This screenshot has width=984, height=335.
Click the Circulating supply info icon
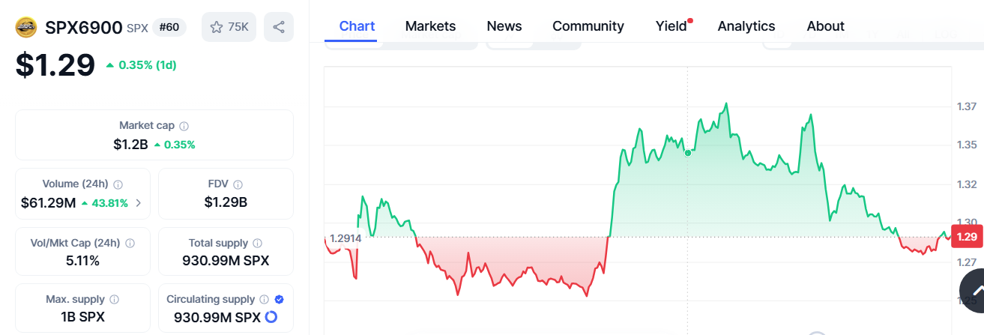[x=263, y=300]
